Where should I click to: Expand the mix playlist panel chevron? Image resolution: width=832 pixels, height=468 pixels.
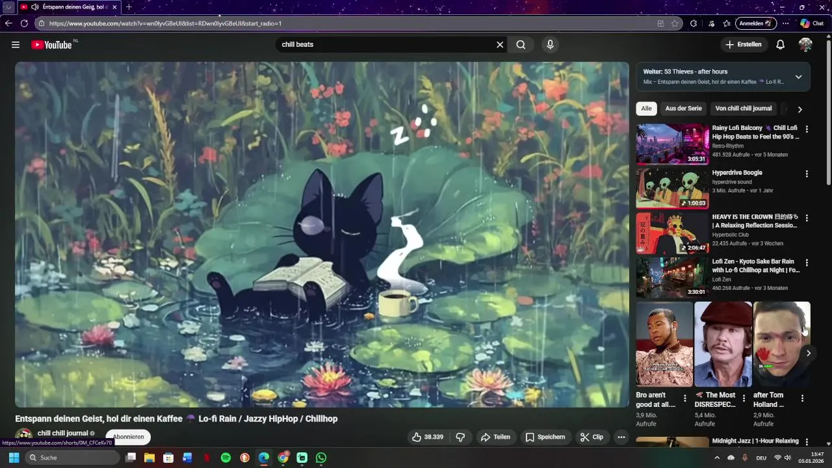click(798, 77)
